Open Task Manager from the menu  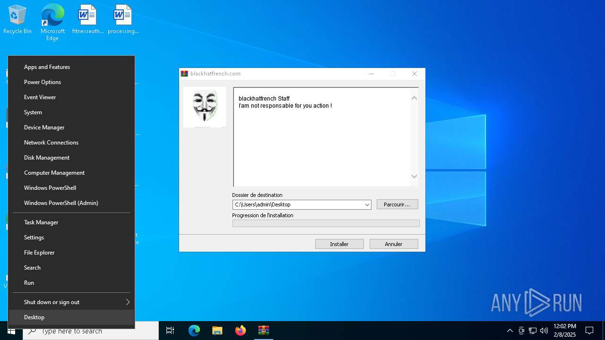tap(71, 222)
